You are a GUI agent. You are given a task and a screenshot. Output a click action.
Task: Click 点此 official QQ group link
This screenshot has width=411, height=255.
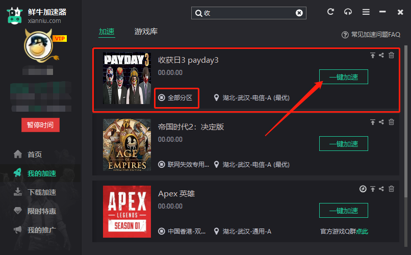pyautogui.click(x=362, y=232)
